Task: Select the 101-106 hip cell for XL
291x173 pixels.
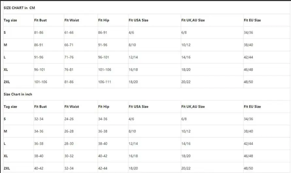Action: click(x=105, y=70)
